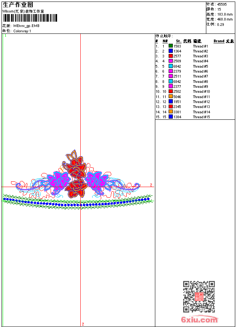236x327 pixels.
Task: Click the green swatch for Thread #1
Action: (171, 46)
